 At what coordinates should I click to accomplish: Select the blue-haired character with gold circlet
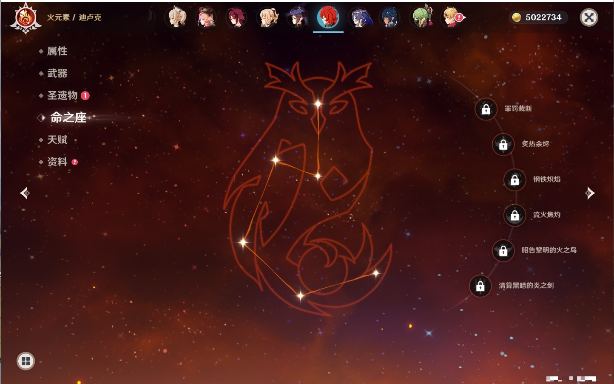(x=360, y=18)
